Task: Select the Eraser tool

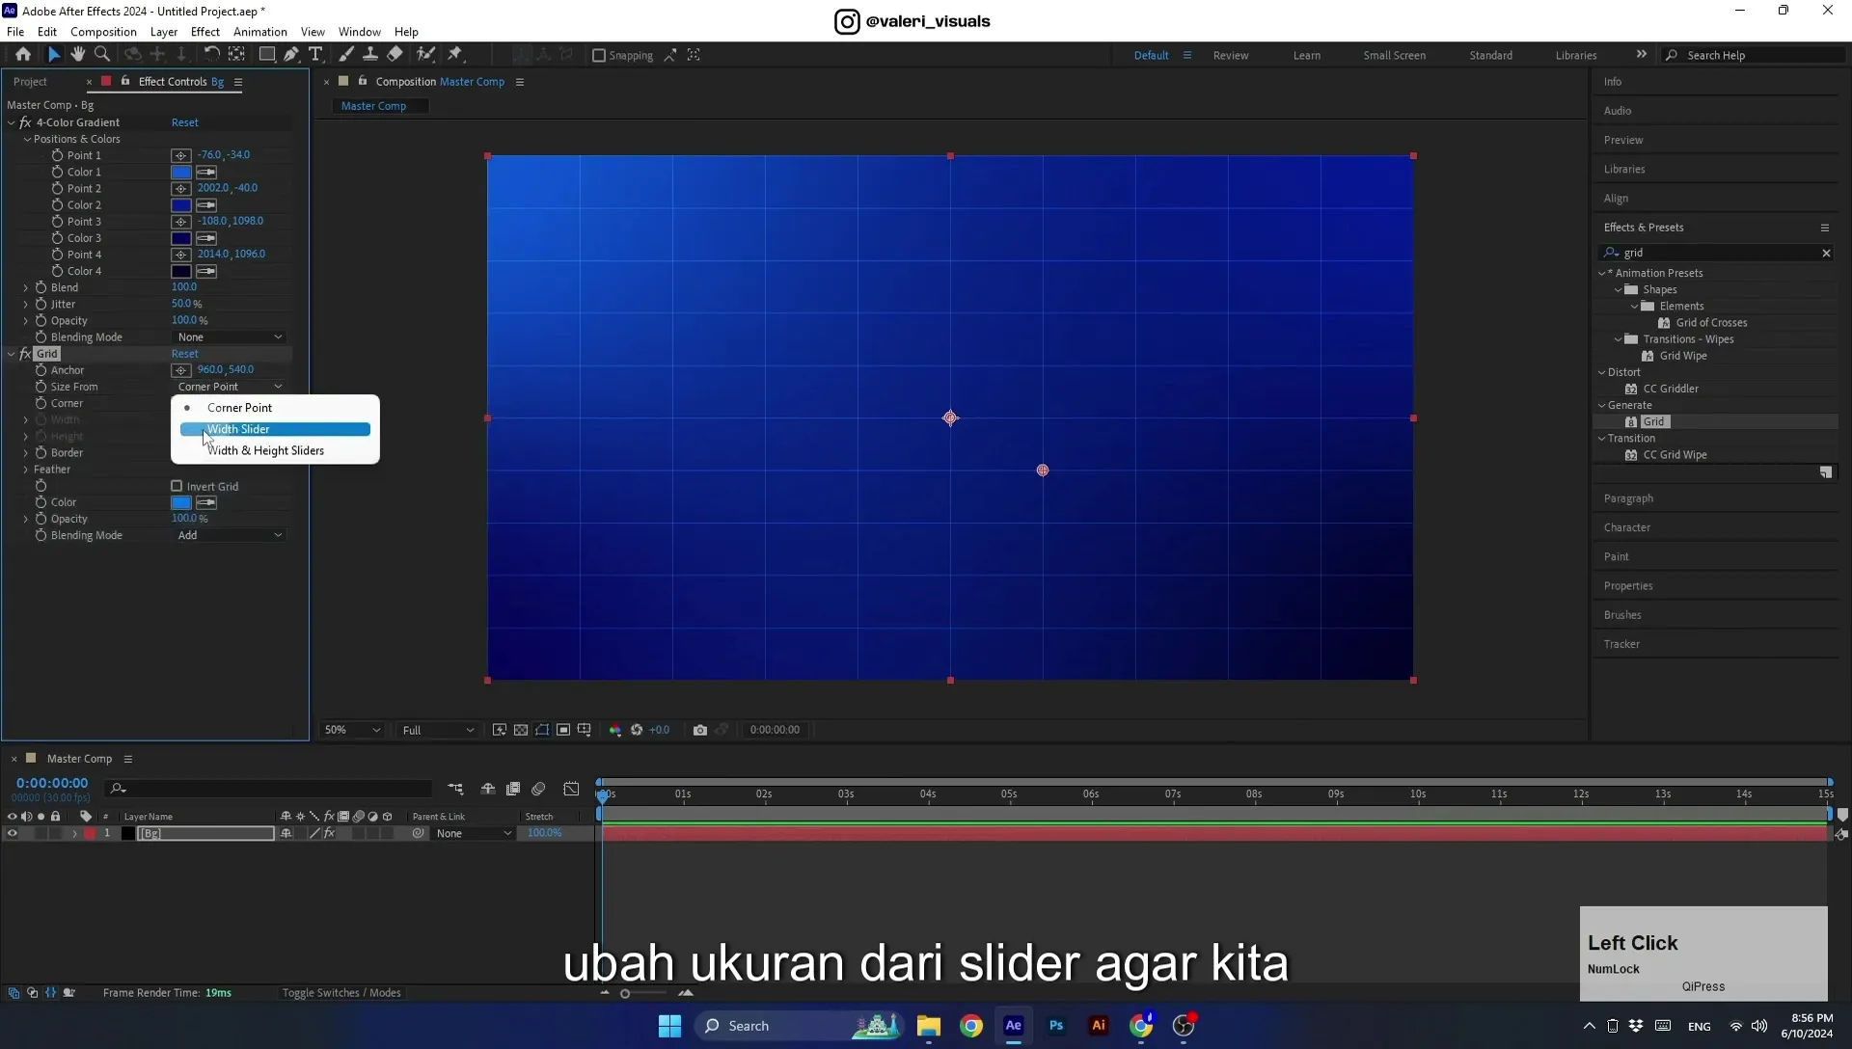Action: point(395,55)
